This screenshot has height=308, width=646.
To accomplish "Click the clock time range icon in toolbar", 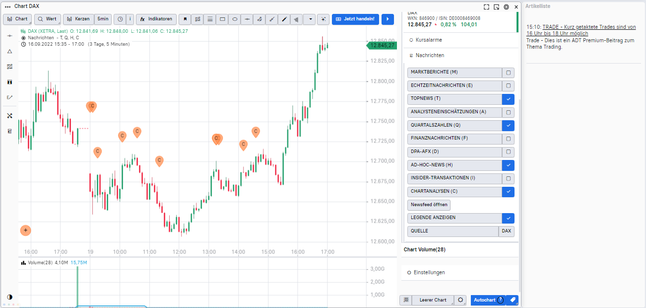I will [120, 19].
